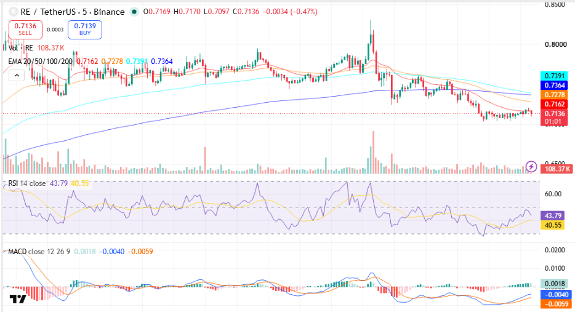The width and height of the screenshot is (575, 312).
Task: Click the green market status dot
Action: (x=134, y=12)
